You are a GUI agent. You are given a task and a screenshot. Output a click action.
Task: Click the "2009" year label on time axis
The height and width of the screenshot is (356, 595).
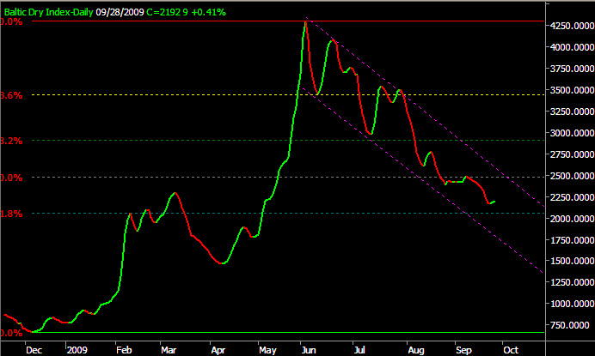(77, 349)
